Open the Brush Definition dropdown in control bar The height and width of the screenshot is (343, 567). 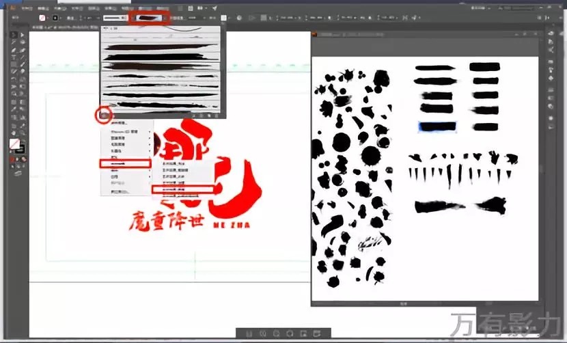click(149, 17)
